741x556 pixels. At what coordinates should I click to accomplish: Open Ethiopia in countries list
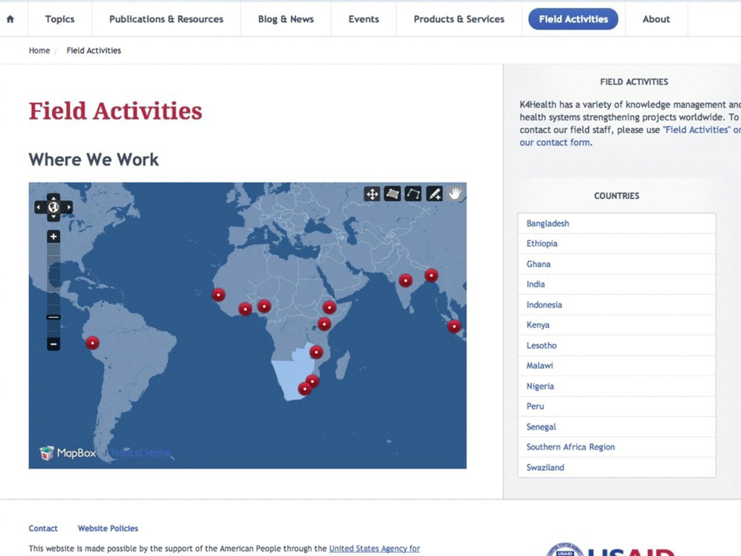pos(617,243)
